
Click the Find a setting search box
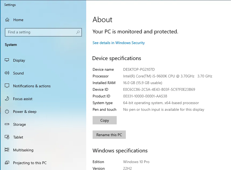pyautogui.click(x=40, y=32)
